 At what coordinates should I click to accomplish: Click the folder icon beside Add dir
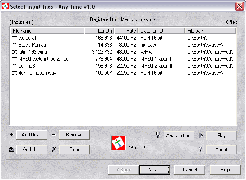click(x=12, y=150)
